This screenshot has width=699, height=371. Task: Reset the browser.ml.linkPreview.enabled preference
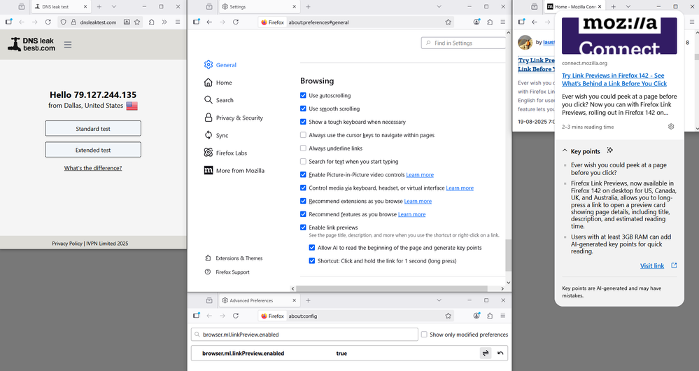pyautogui.click(x=500, y=353)
